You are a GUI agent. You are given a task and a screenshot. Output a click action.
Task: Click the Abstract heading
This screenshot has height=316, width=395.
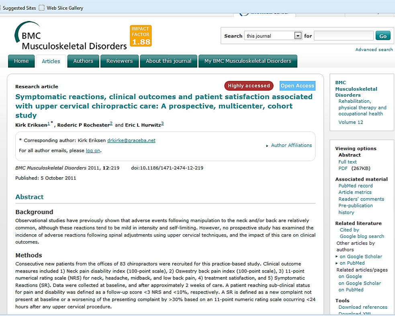[29, 197]
